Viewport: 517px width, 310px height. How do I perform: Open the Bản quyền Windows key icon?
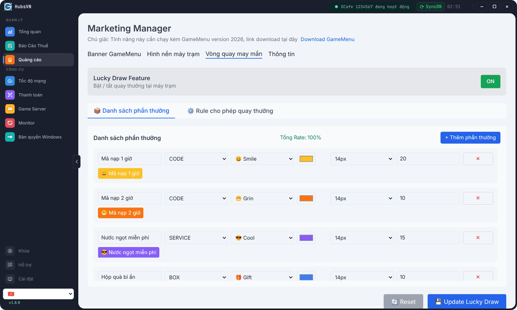pyautogui.click(x=10, y=137)
